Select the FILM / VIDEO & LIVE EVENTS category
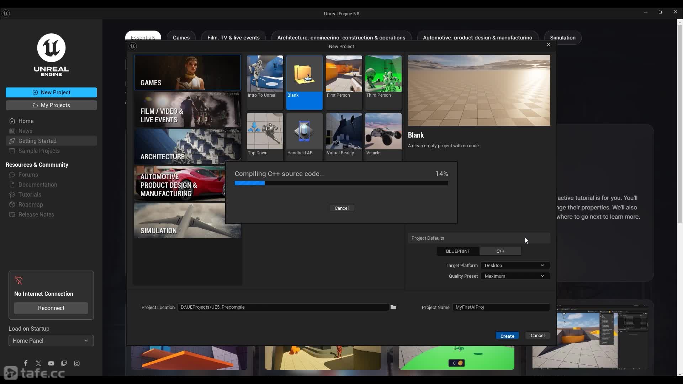 (187, 110)
